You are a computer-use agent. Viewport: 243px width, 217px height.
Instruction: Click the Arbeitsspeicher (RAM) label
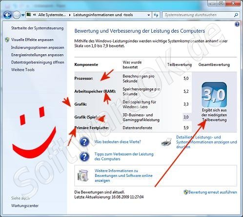coord(95,91)
